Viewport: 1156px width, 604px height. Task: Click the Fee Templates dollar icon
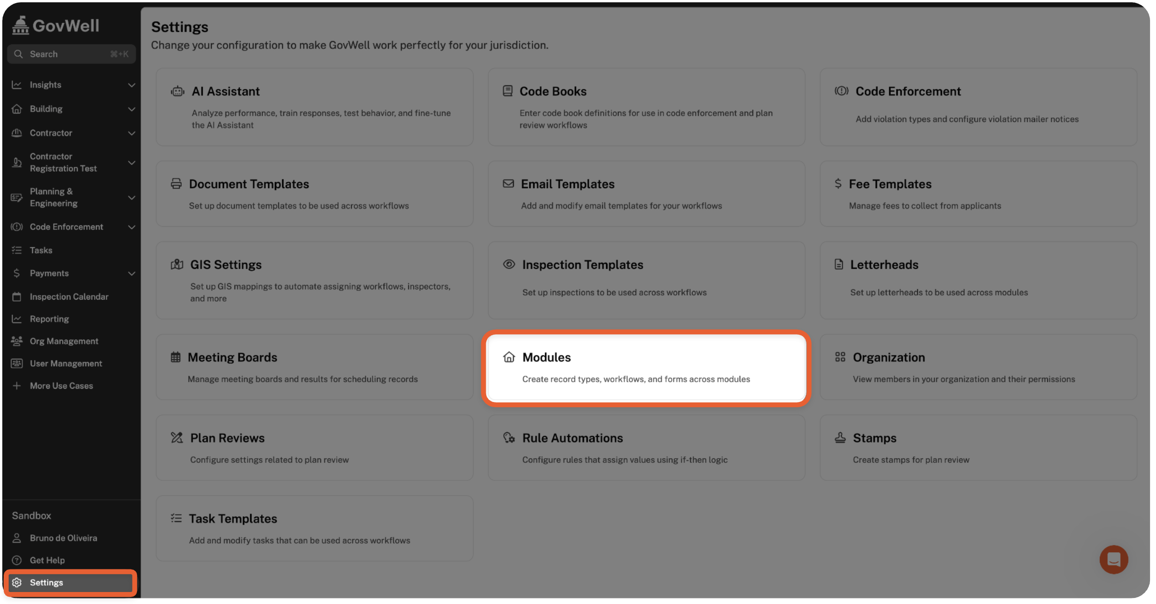[838, 184]
